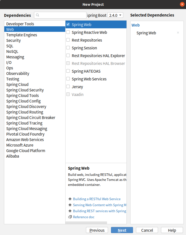186x235 pixels.
Task: Cancel the New Project wizard
Action: coord(147,230)
